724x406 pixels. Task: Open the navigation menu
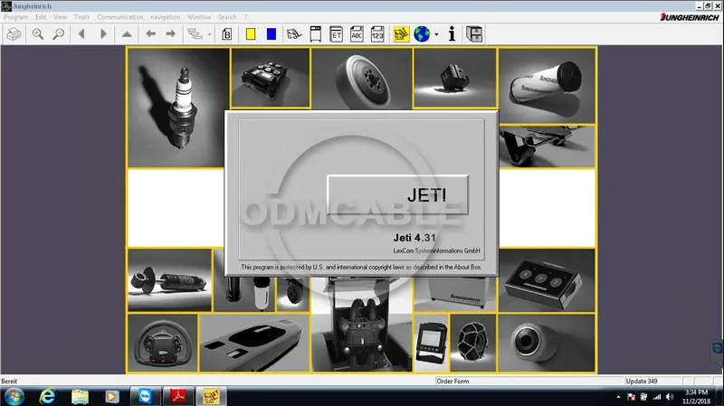(165, 17)
